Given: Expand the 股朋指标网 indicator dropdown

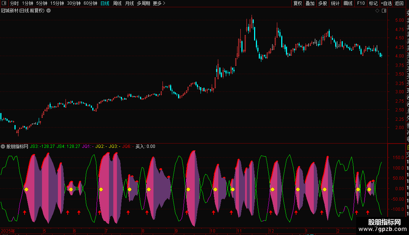Looking at the screenshot, I should coord(3,146).
